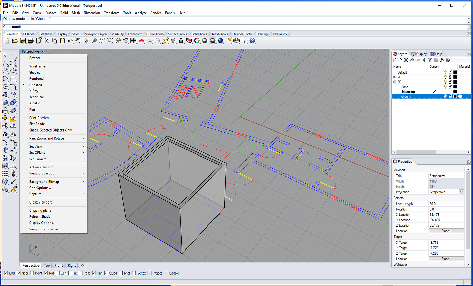The height and width of the screenshot is (286, 473).
Task: Click the Delete layer X icon
Action: 406,60
